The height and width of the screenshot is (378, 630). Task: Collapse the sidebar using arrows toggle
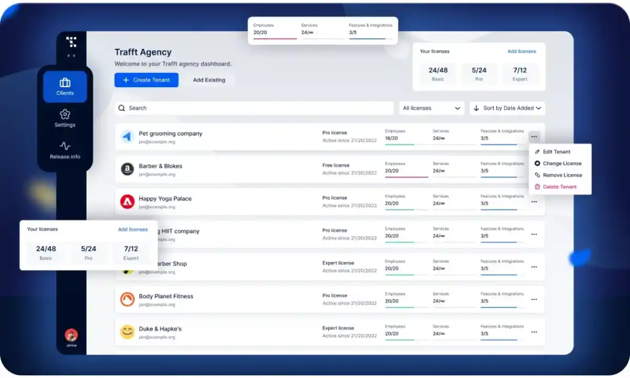click(x=71, y=56)
